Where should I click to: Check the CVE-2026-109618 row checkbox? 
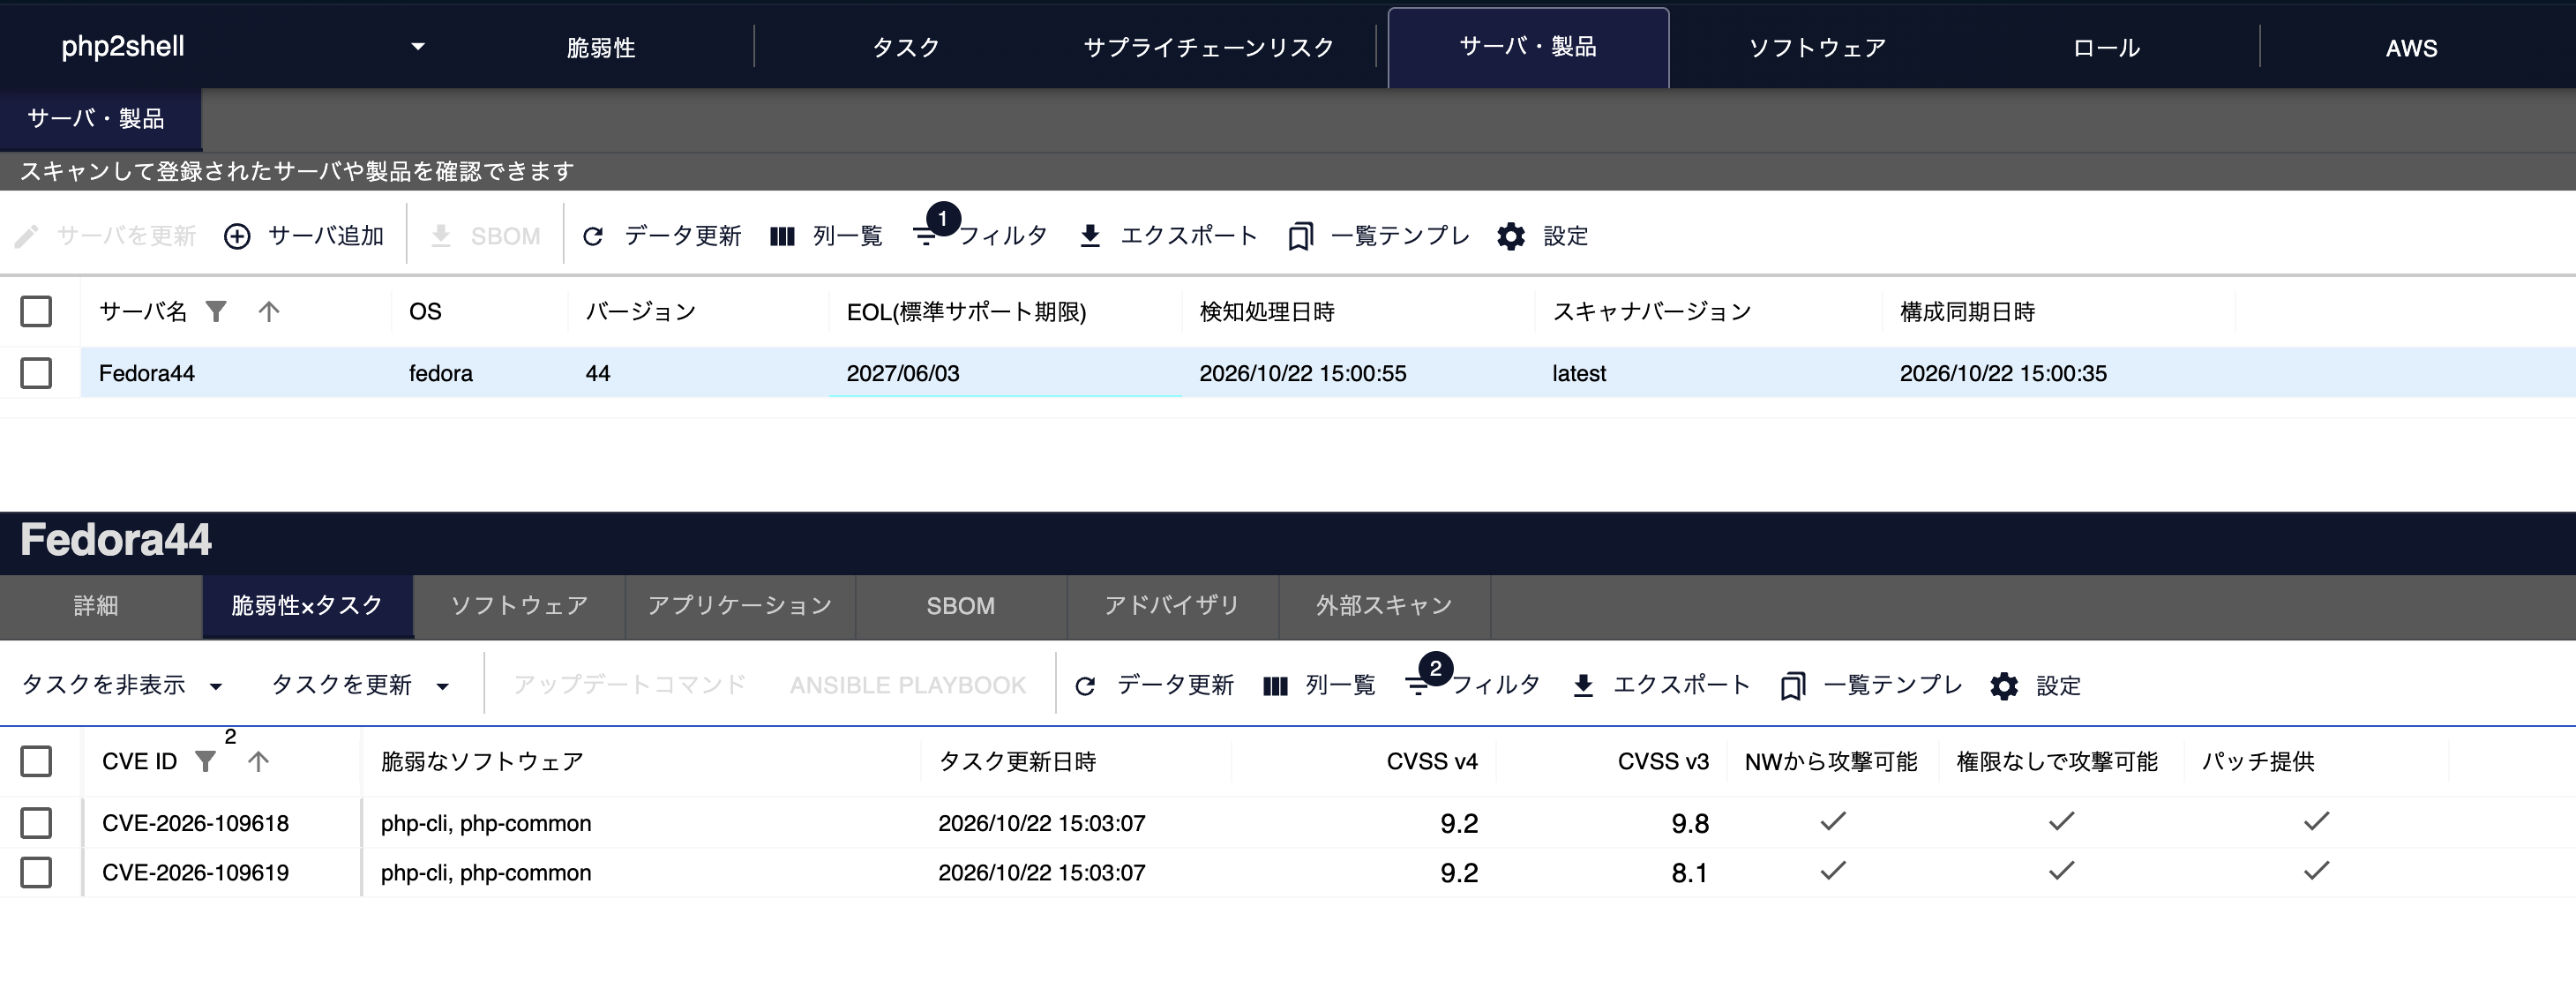pyautogui.click(x=36, y=823)
